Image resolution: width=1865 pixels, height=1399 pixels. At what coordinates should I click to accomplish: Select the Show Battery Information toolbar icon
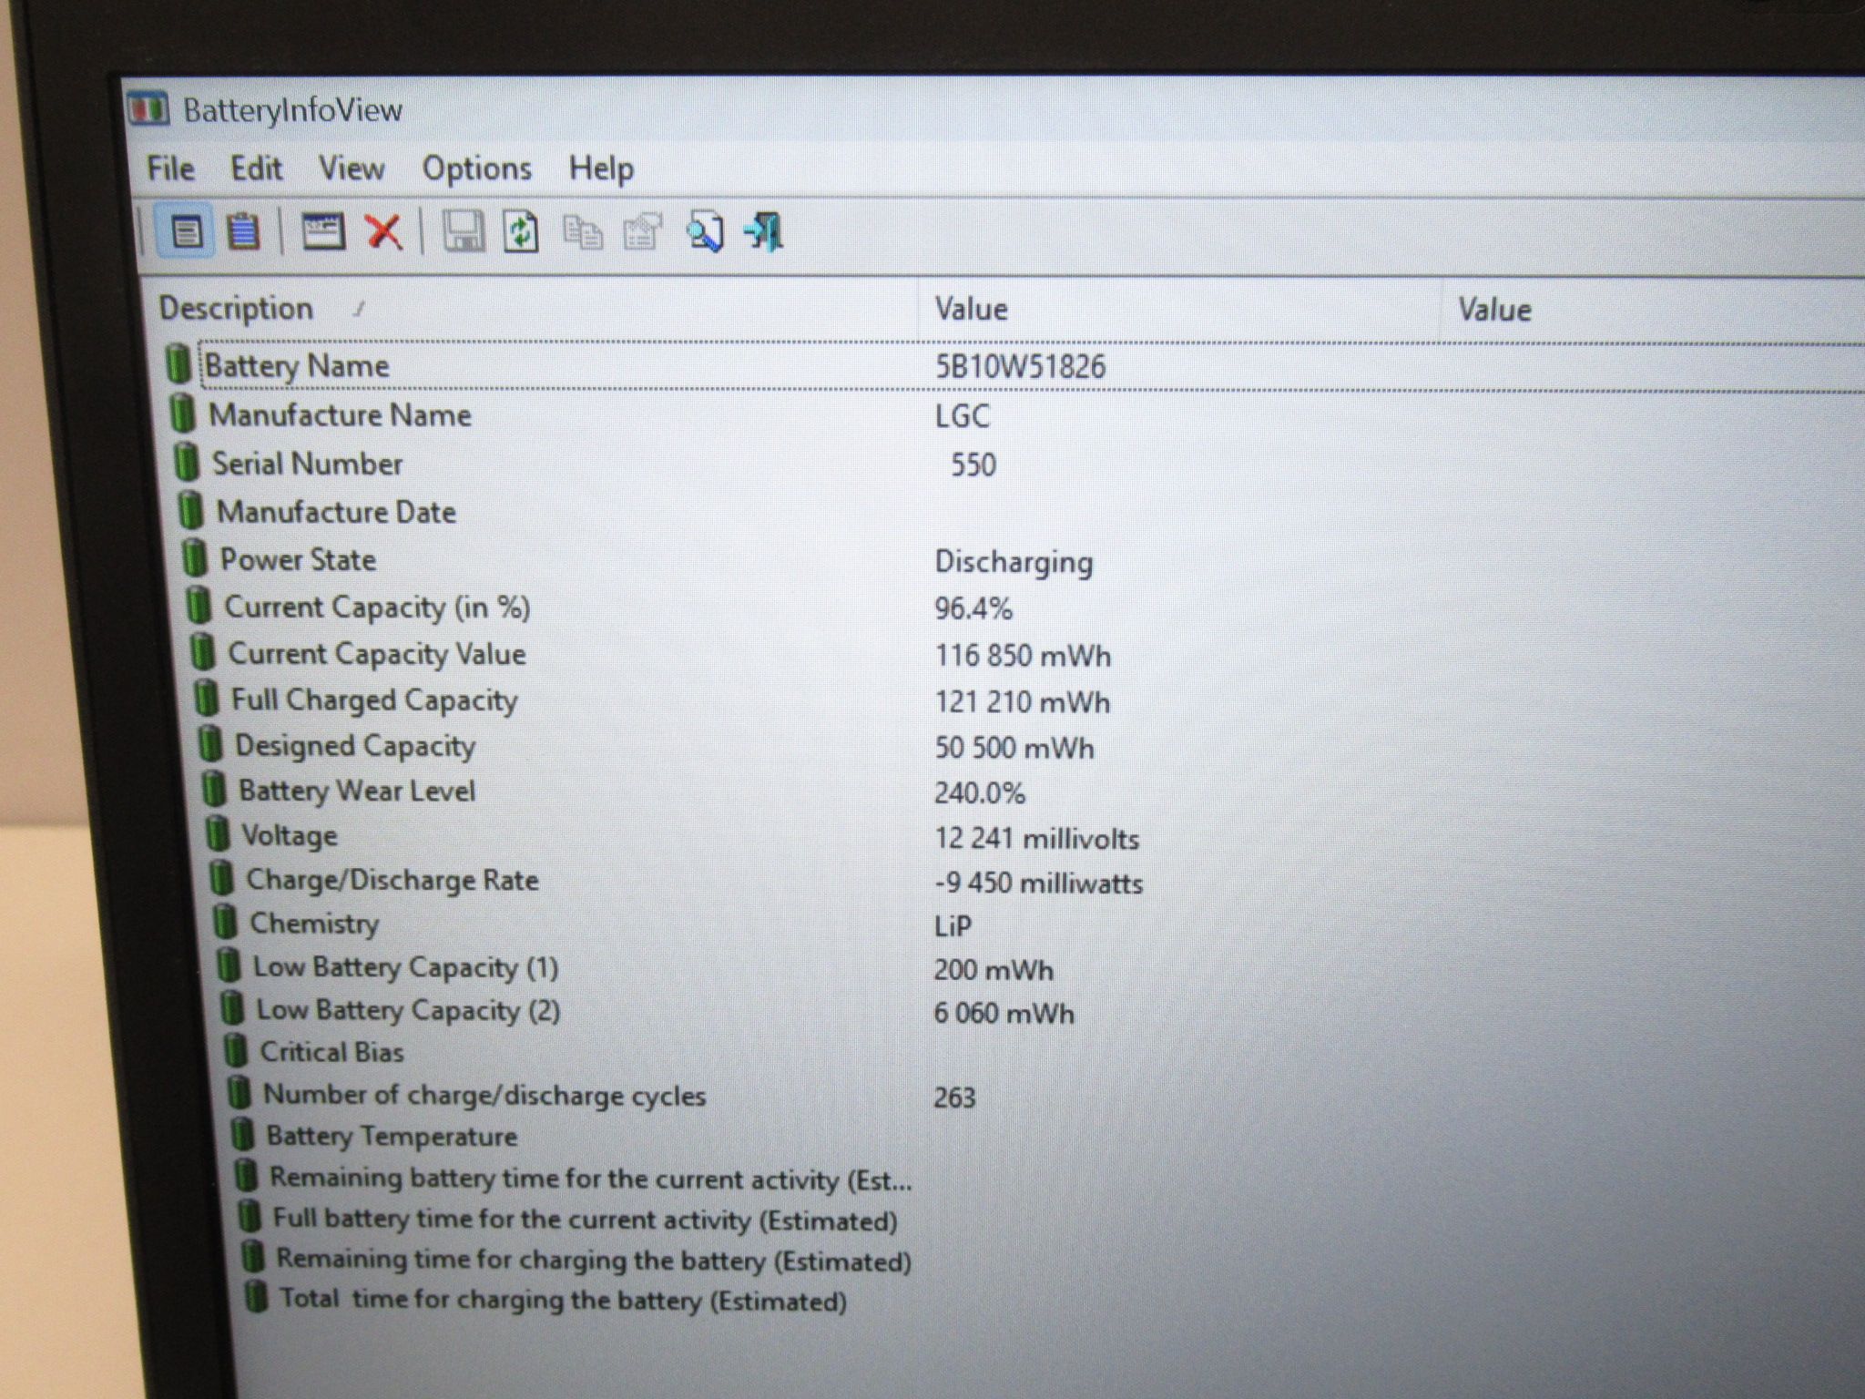[x=186, y=231]
